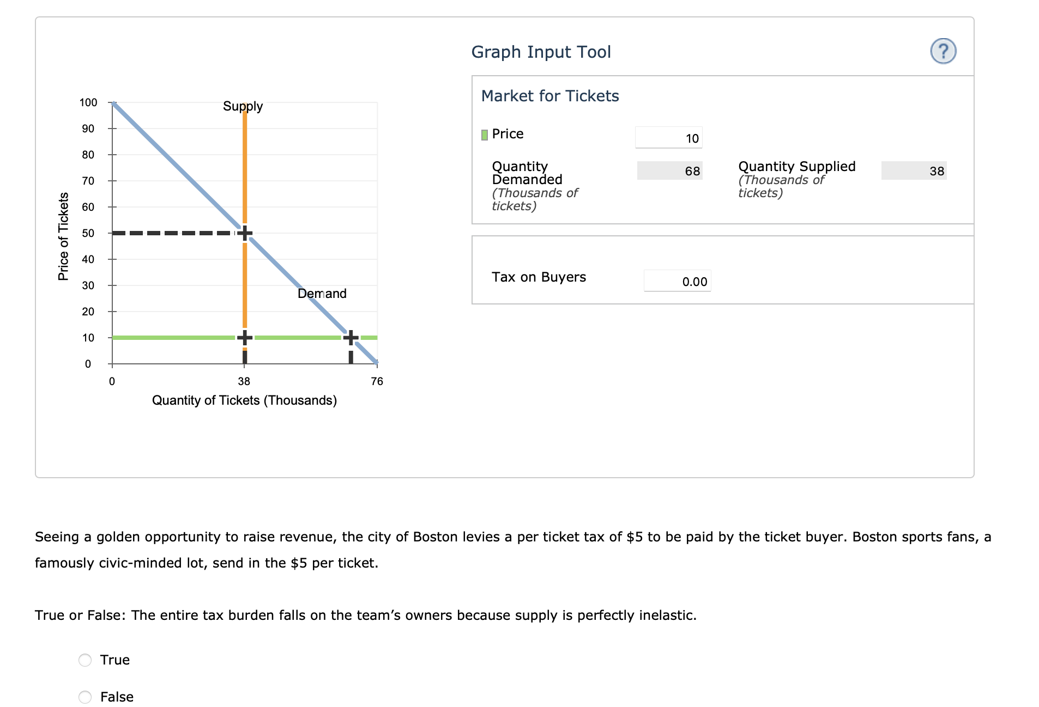Select the plus marker on the demand curve at price 10
1039x707 pixels.
[351, 337]
